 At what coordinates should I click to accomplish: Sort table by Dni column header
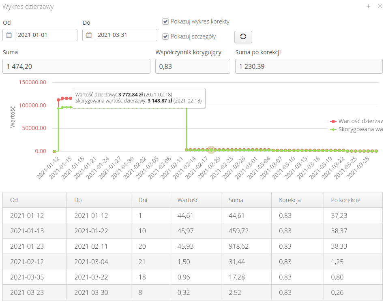[x=143, y=200]
